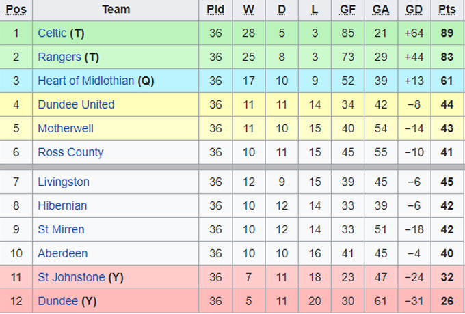Click the Pos column header
The image size is (465, 314).
pos(16,9)
